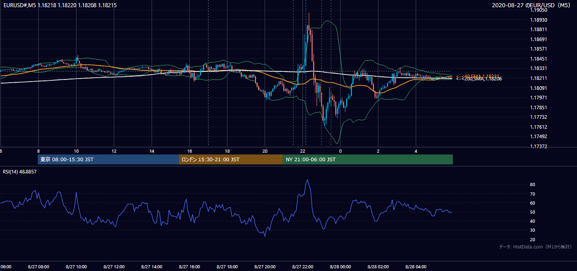Click the 8/28 00:00 date axis label
Viewport: 577px width, 271px height.
click(340, 267)
